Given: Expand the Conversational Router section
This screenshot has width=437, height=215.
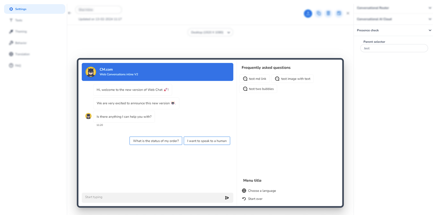Looking at the screenshot, I should click(x=430, y=8).
